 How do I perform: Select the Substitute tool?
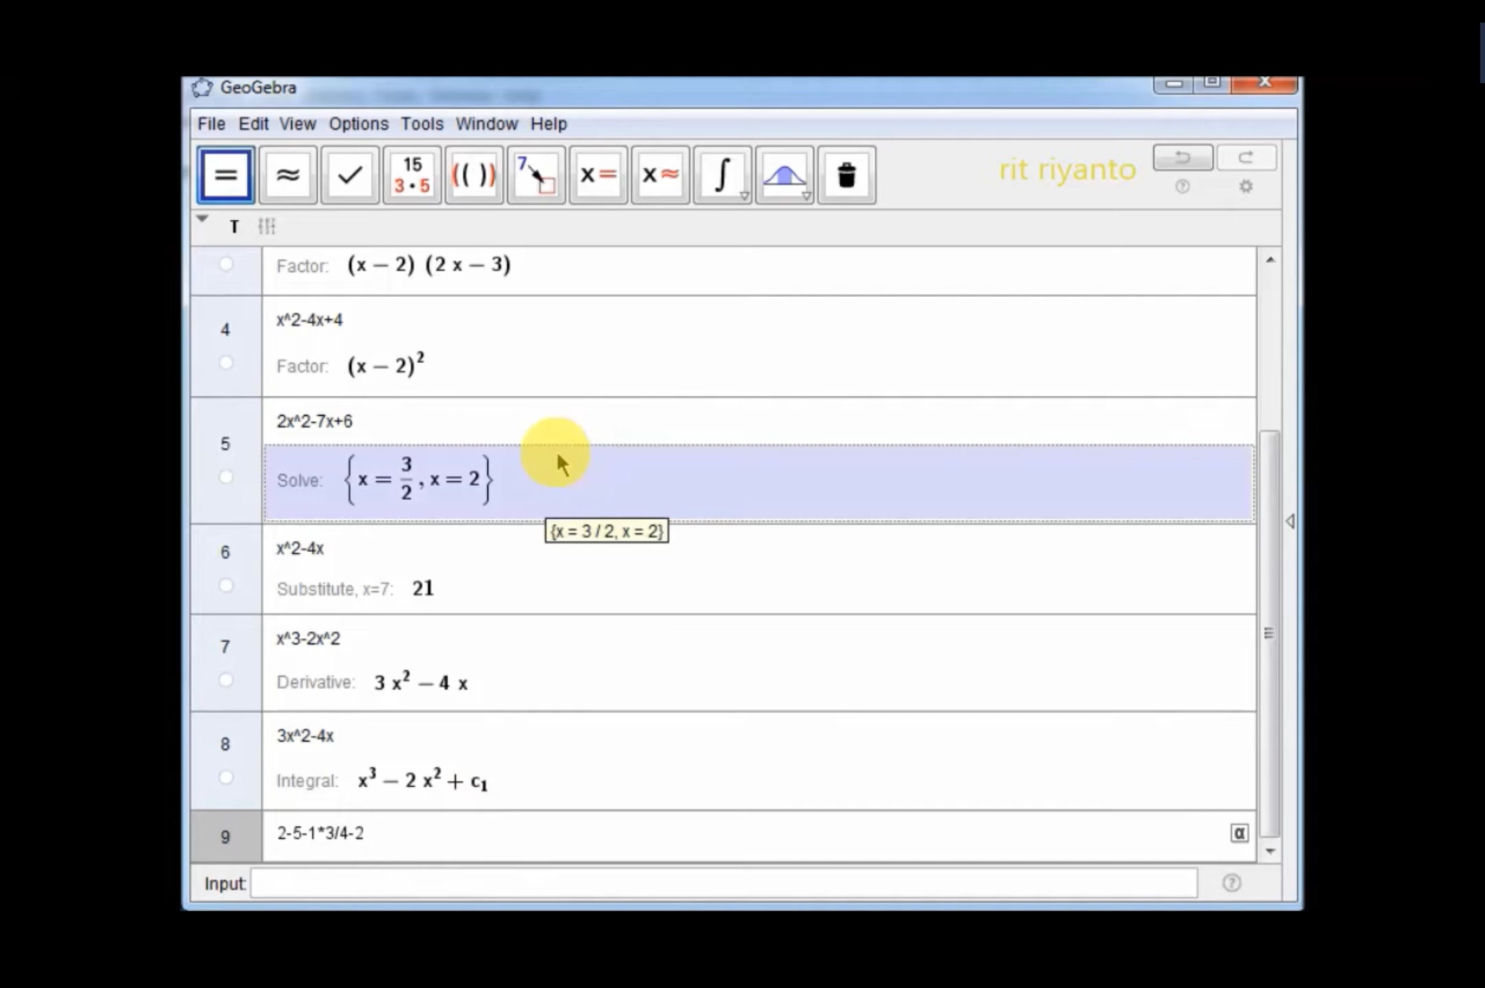536,175
